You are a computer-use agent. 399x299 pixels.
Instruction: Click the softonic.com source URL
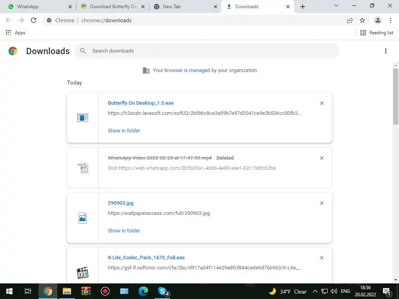coord(205,268)
